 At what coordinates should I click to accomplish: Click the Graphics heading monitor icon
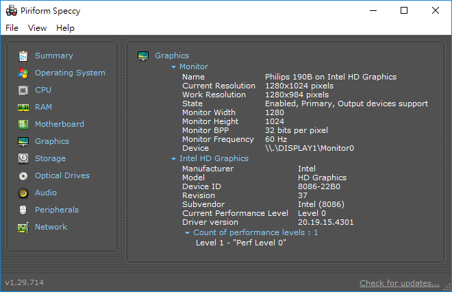point(144,56)
